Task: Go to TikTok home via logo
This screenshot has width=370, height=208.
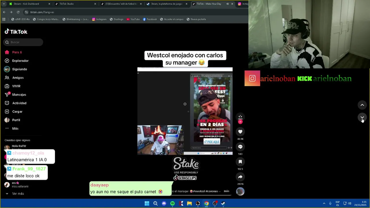Action: (16, 31)
